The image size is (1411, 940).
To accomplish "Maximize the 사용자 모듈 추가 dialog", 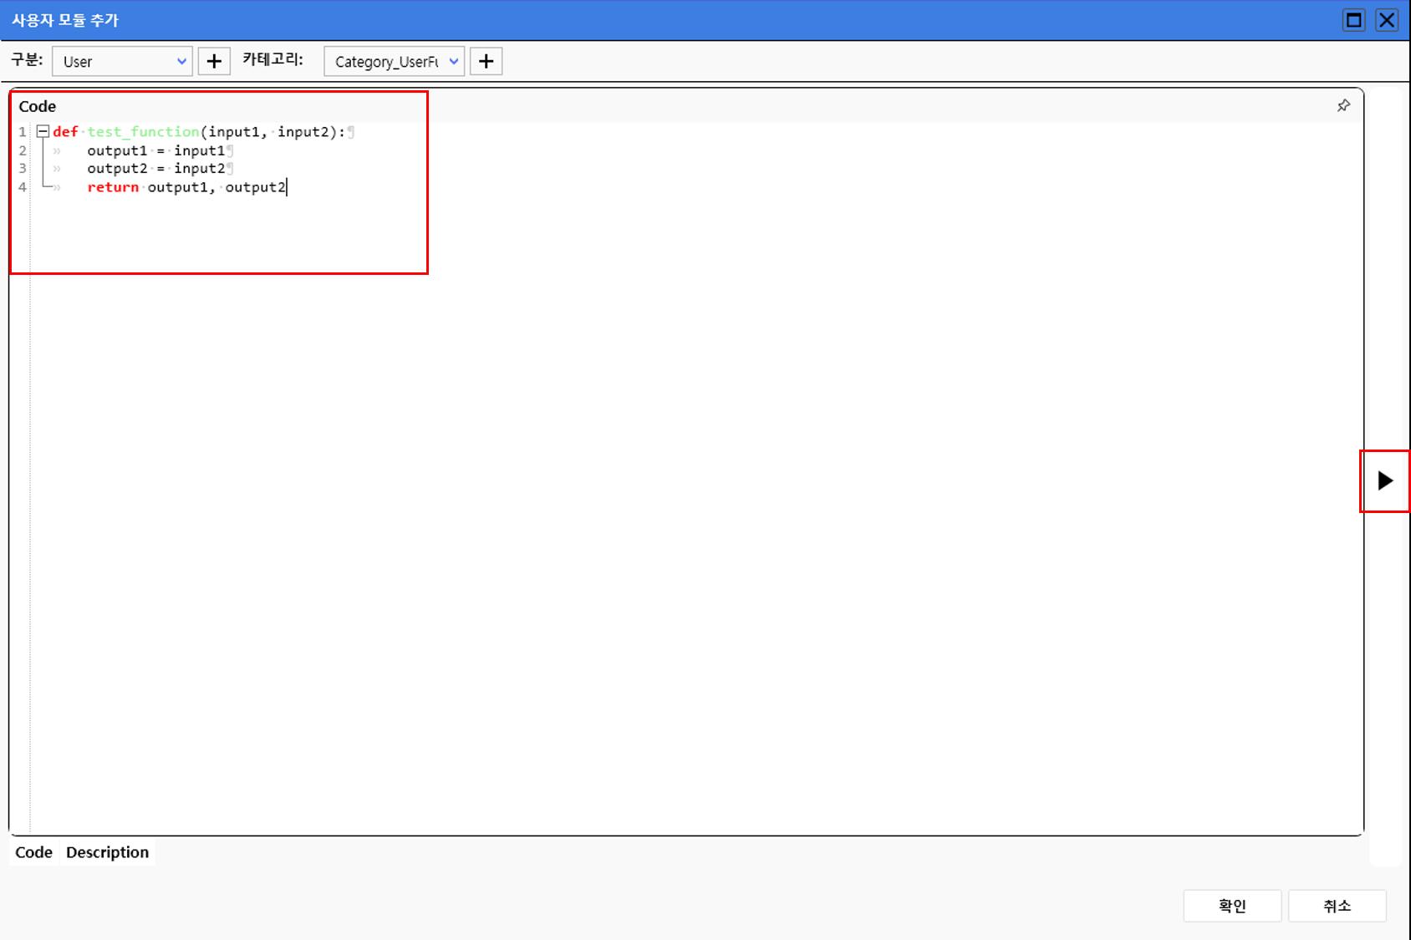I will pos(1353,20).
